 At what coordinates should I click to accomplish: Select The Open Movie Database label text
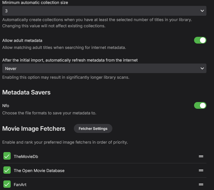[x=39, y=171]
